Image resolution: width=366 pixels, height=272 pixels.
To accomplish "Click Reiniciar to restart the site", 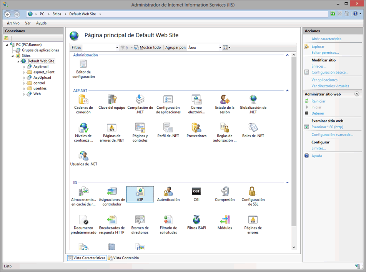I will click(x=318, y=101).
